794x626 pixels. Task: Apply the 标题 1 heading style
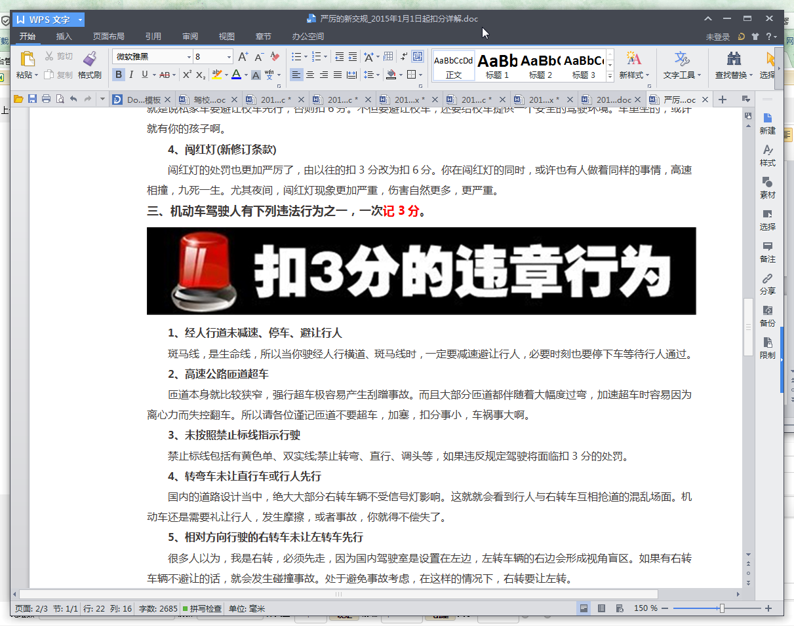pos(497,65)
